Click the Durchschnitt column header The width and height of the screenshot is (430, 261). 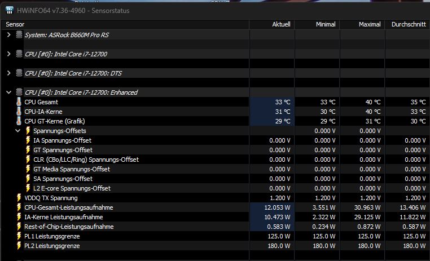tap(407, 24)
